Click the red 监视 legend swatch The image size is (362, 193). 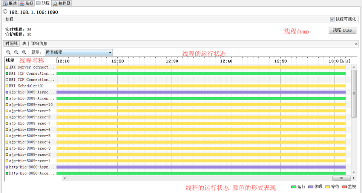[x=344, y=187]
